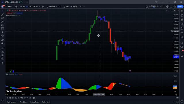Set date range to 1D

click(7, 98)
